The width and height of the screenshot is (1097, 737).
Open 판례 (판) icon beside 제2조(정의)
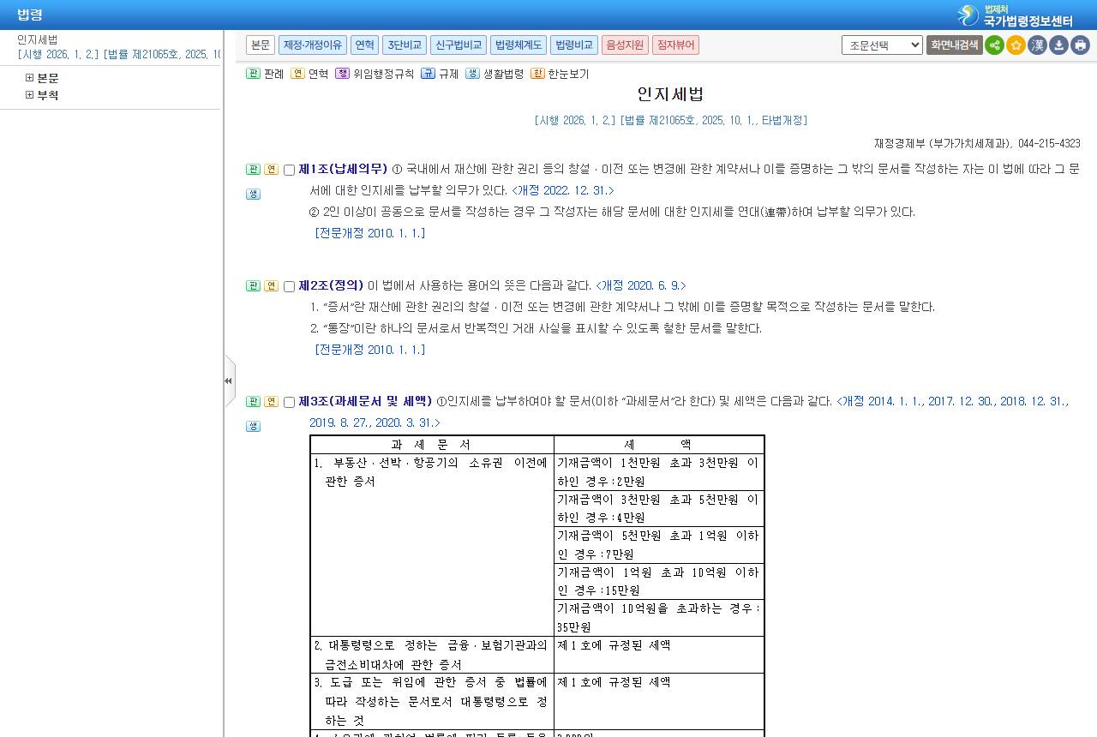[x=253, y=285]
